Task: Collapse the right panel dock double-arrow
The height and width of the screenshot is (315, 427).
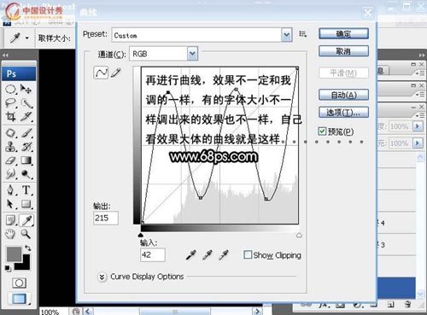Action: pos(422,55)
